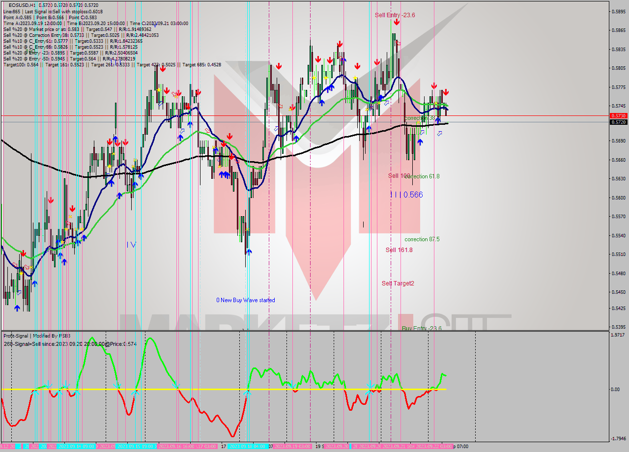Click the 0.5425 price scale label
Image resolution: width=629 pixels, height=452 pixels.
click(618, 308)
